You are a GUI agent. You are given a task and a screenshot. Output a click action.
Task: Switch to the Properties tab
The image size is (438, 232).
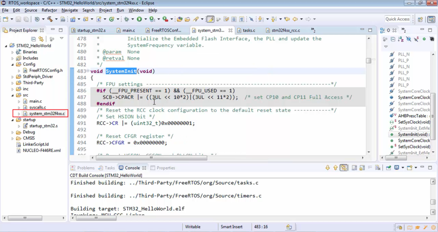[x=163, y=168]
